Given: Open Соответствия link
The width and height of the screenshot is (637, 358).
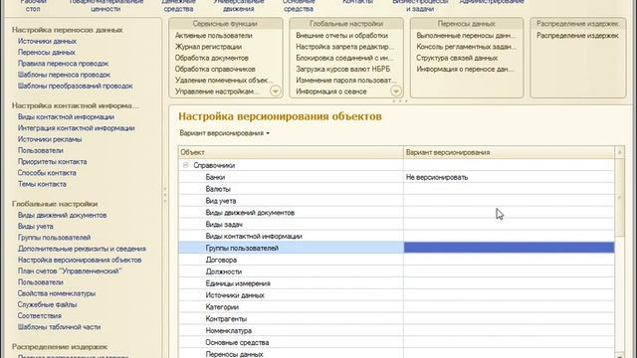Looking at the screenshot, I should pos(40,316).
